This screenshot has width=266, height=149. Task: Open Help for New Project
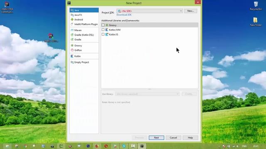pos(190,138)
